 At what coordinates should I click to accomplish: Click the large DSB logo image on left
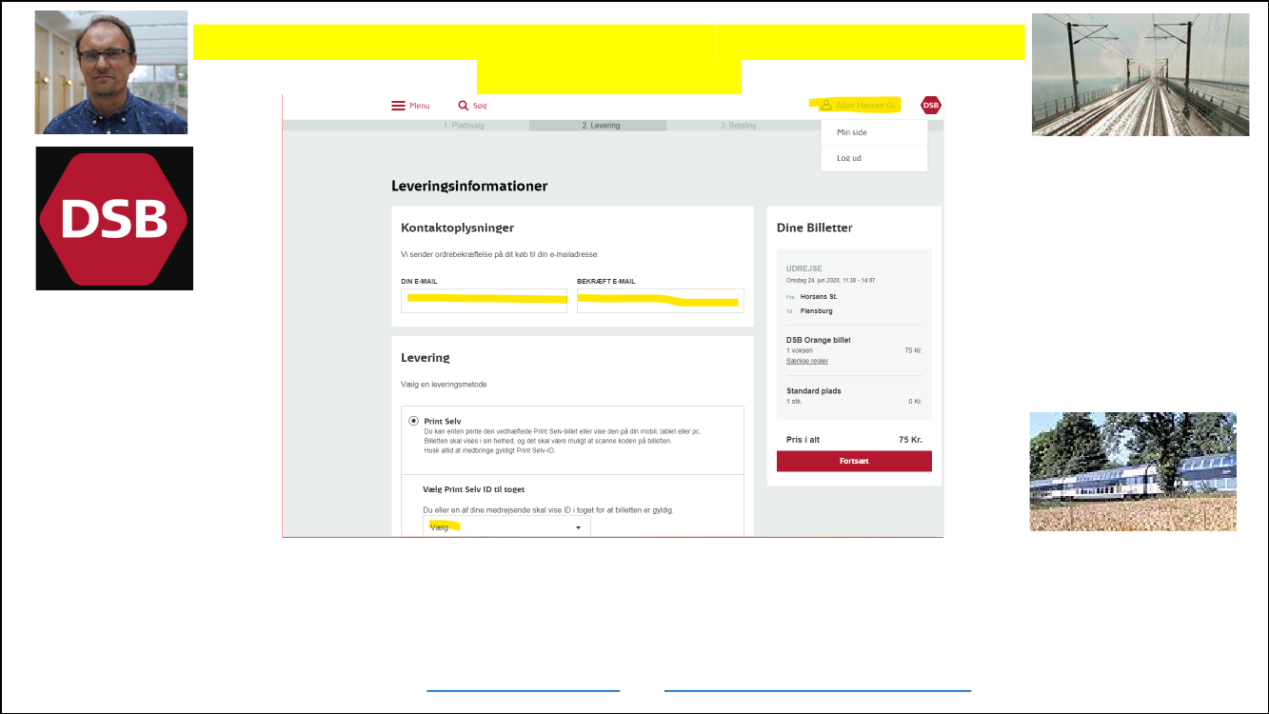(114, 218)
